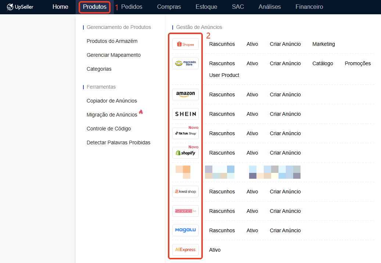
Task: Click Kwai Shop Criar Anúncio
Action: click(285, 192)
